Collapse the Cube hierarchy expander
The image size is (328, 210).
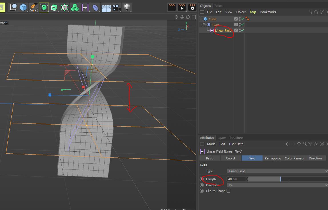point(201,19)
